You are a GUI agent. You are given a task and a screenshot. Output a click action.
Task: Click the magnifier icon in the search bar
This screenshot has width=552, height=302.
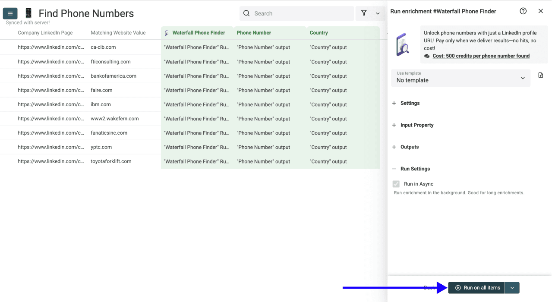[x=246, y=13]
